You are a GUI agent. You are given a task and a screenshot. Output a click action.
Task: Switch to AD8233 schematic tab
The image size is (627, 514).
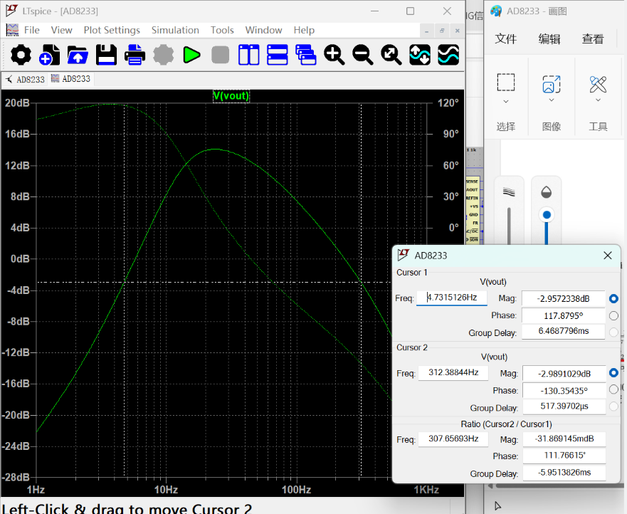pos(25,79)
